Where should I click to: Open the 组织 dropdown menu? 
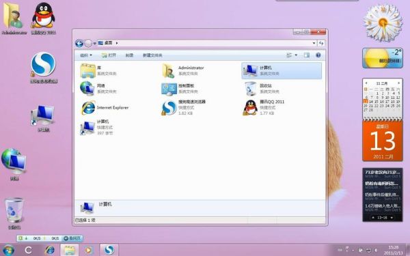tap(86, 55)
